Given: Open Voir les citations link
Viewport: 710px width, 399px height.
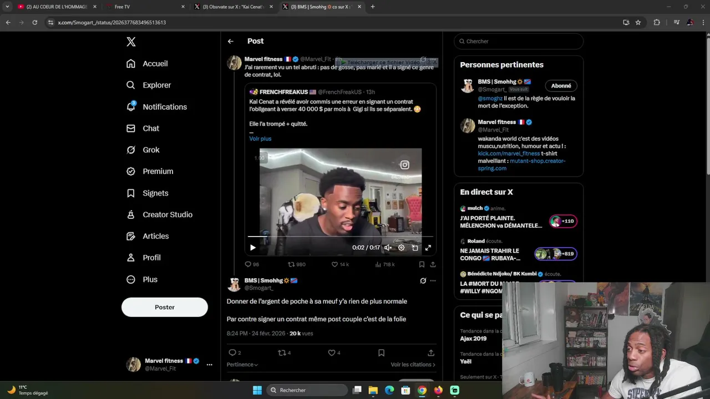Looking at the screenshot, I should coord(413,365).
